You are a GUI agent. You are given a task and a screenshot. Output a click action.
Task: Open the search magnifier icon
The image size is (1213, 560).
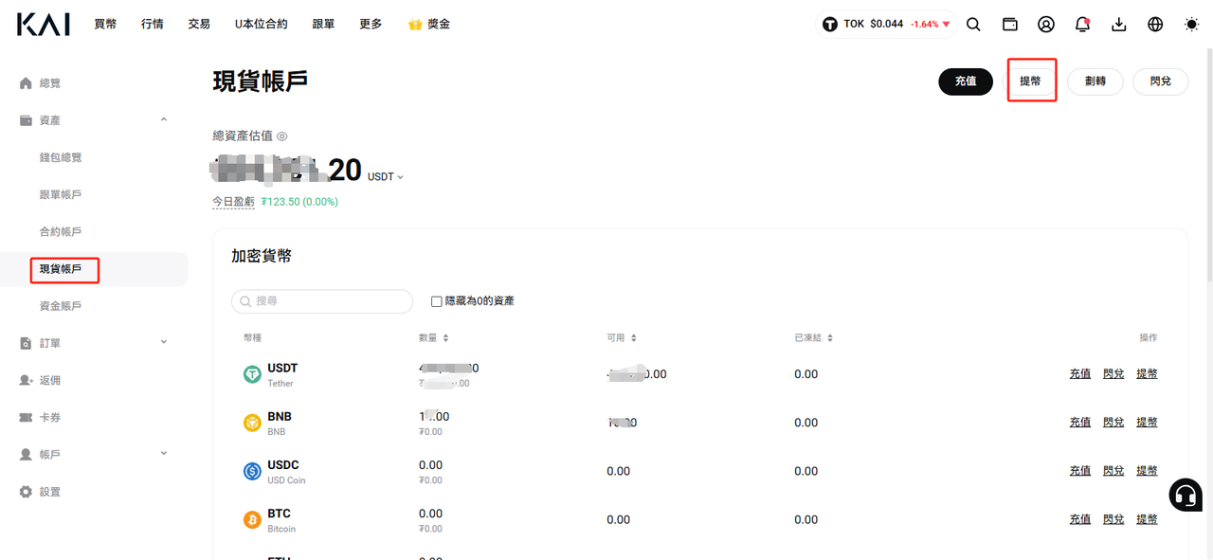(x=973, y=25)
